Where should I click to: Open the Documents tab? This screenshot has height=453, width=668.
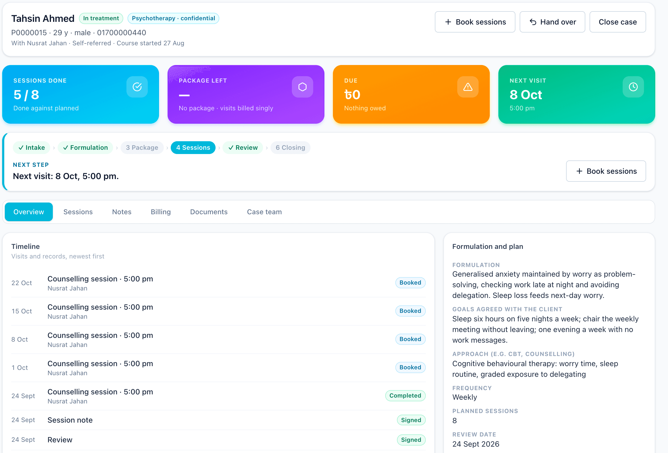209,212
